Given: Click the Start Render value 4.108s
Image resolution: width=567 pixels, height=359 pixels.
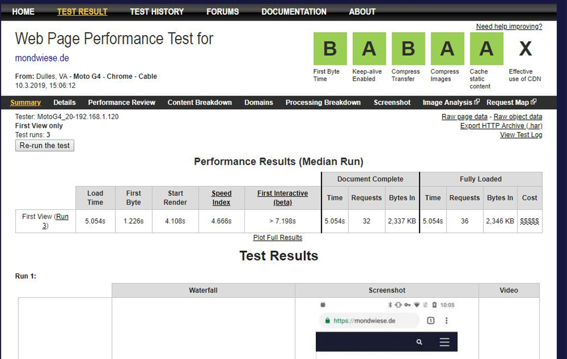Looking at the screenshot, I should tap(175, 221).
